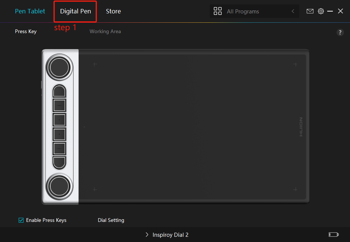The height and width of the screenshot is (242, 350).
Task: Open the settings gear icon
Action: (x=321, y=11)
